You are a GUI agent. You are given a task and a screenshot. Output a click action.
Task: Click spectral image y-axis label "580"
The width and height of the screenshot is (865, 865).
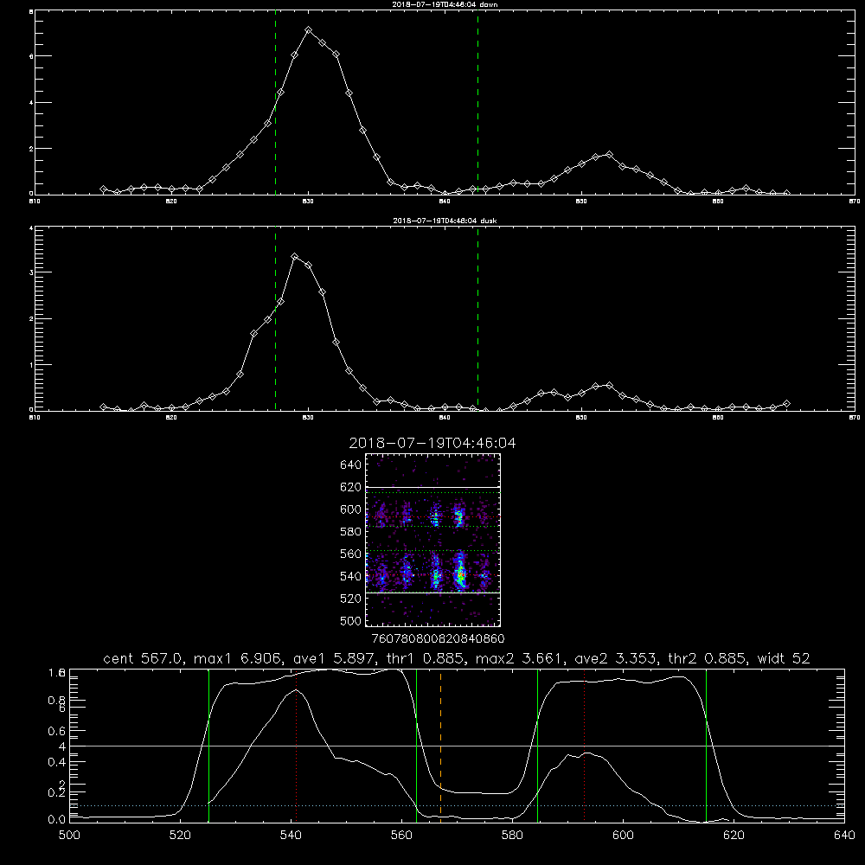point(351,532)
